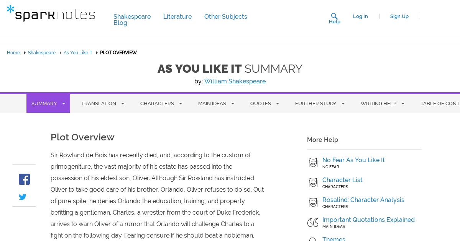Share page on Facebook icon
This screenshot has height=241, width=460.
click(24, 179)
